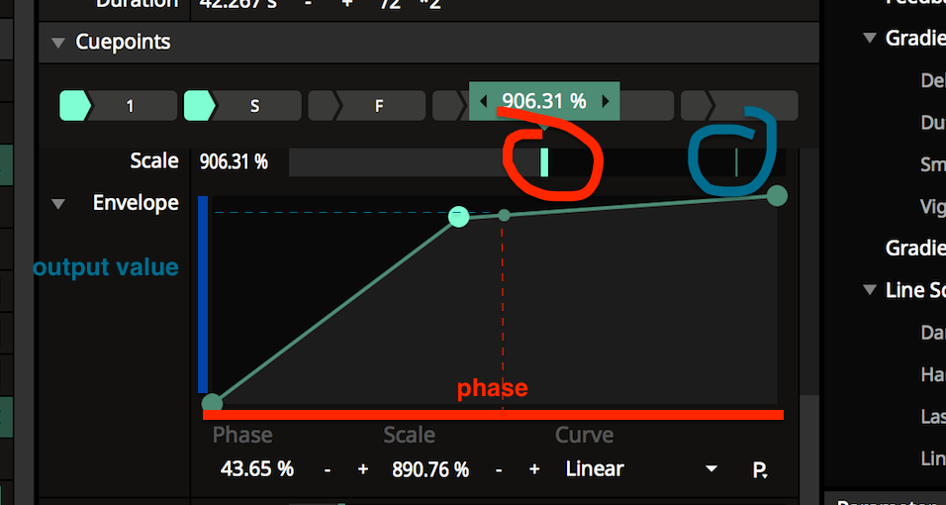The width and height of the screenshot is (946, 505).
Task: Click left arrow on 906.31 % tooltip
Action: [x=483, y=101]
